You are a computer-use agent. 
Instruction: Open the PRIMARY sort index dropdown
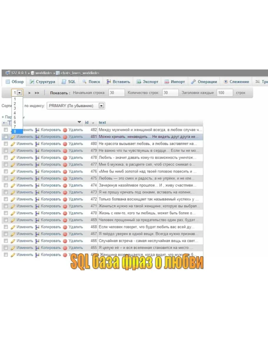[101, 106]
